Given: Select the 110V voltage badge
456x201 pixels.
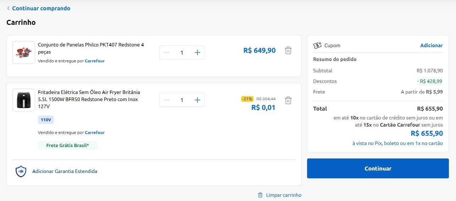Looking at the screenshot, I should tap(46, 120).
